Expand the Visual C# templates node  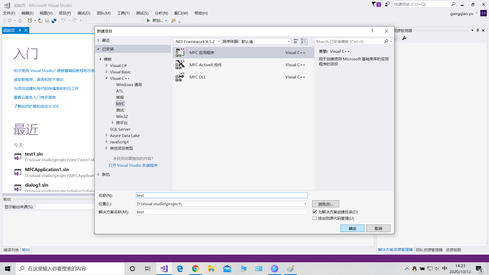click(x=106, y=65)
